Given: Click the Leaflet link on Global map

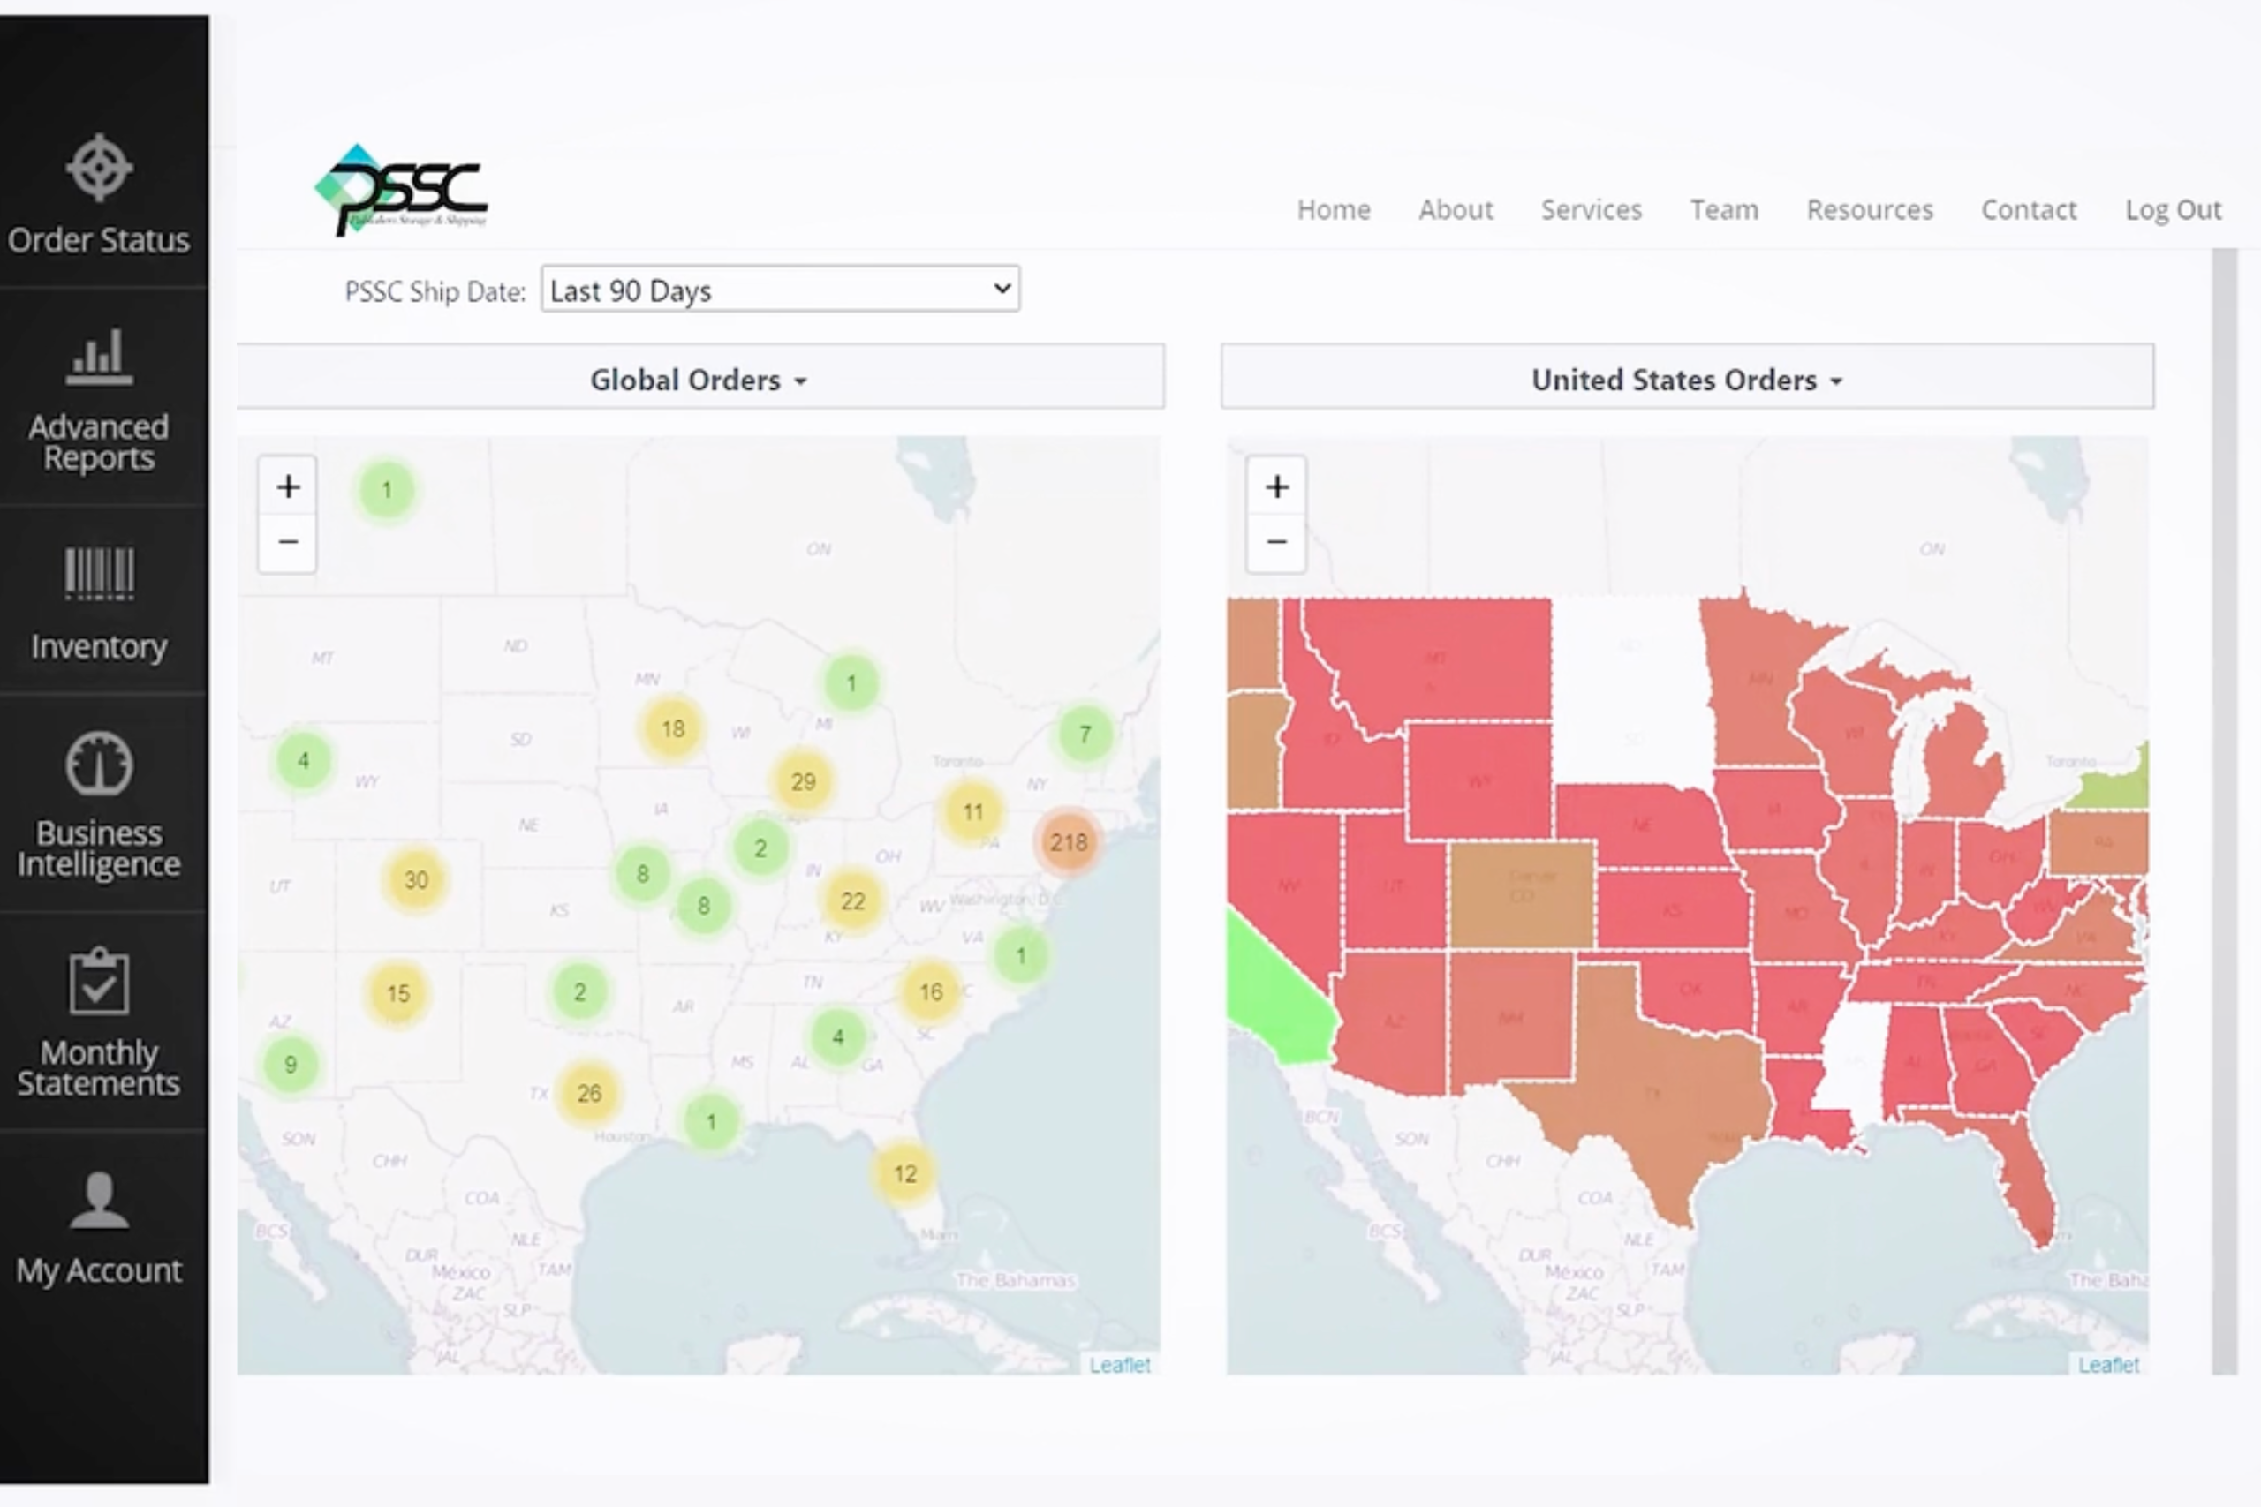Looking at the screenshot, I should pos(1119,1365).
